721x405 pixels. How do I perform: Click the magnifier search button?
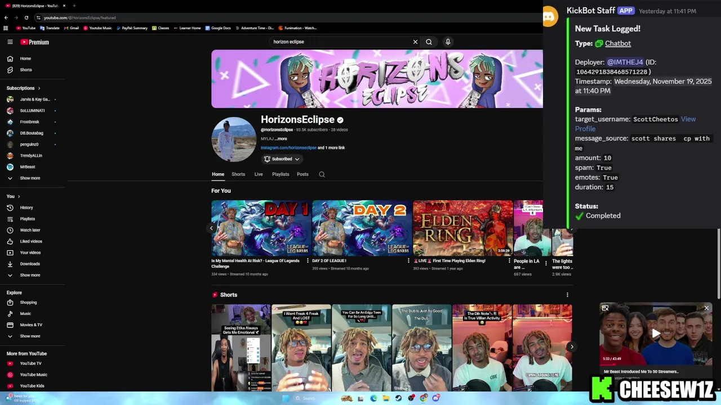click(x=429, y=42)
